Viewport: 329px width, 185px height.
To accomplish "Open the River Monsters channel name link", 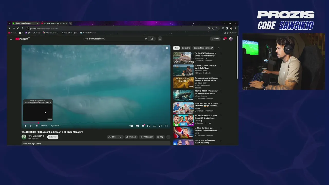I will coord(35,136).
